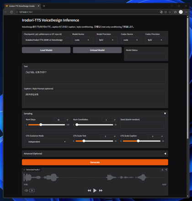Expand the Advanced (Optional) section
The height and width of the screenshot is (201, 192).
pyautogui.click(x=95, y=154)
